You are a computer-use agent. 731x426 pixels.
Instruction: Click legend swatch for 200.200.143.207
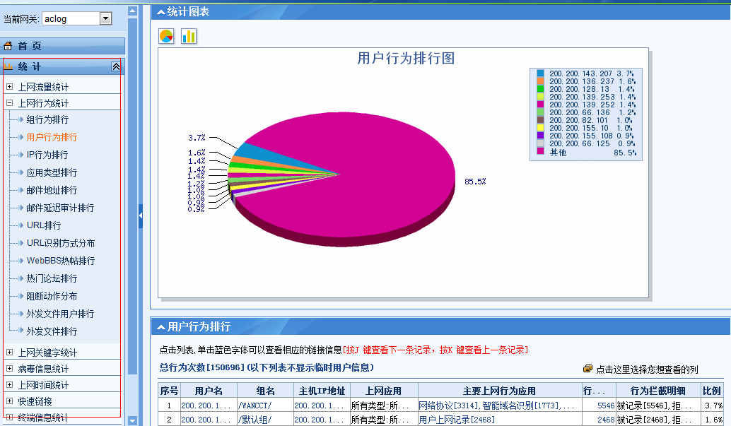click(540, 73)
